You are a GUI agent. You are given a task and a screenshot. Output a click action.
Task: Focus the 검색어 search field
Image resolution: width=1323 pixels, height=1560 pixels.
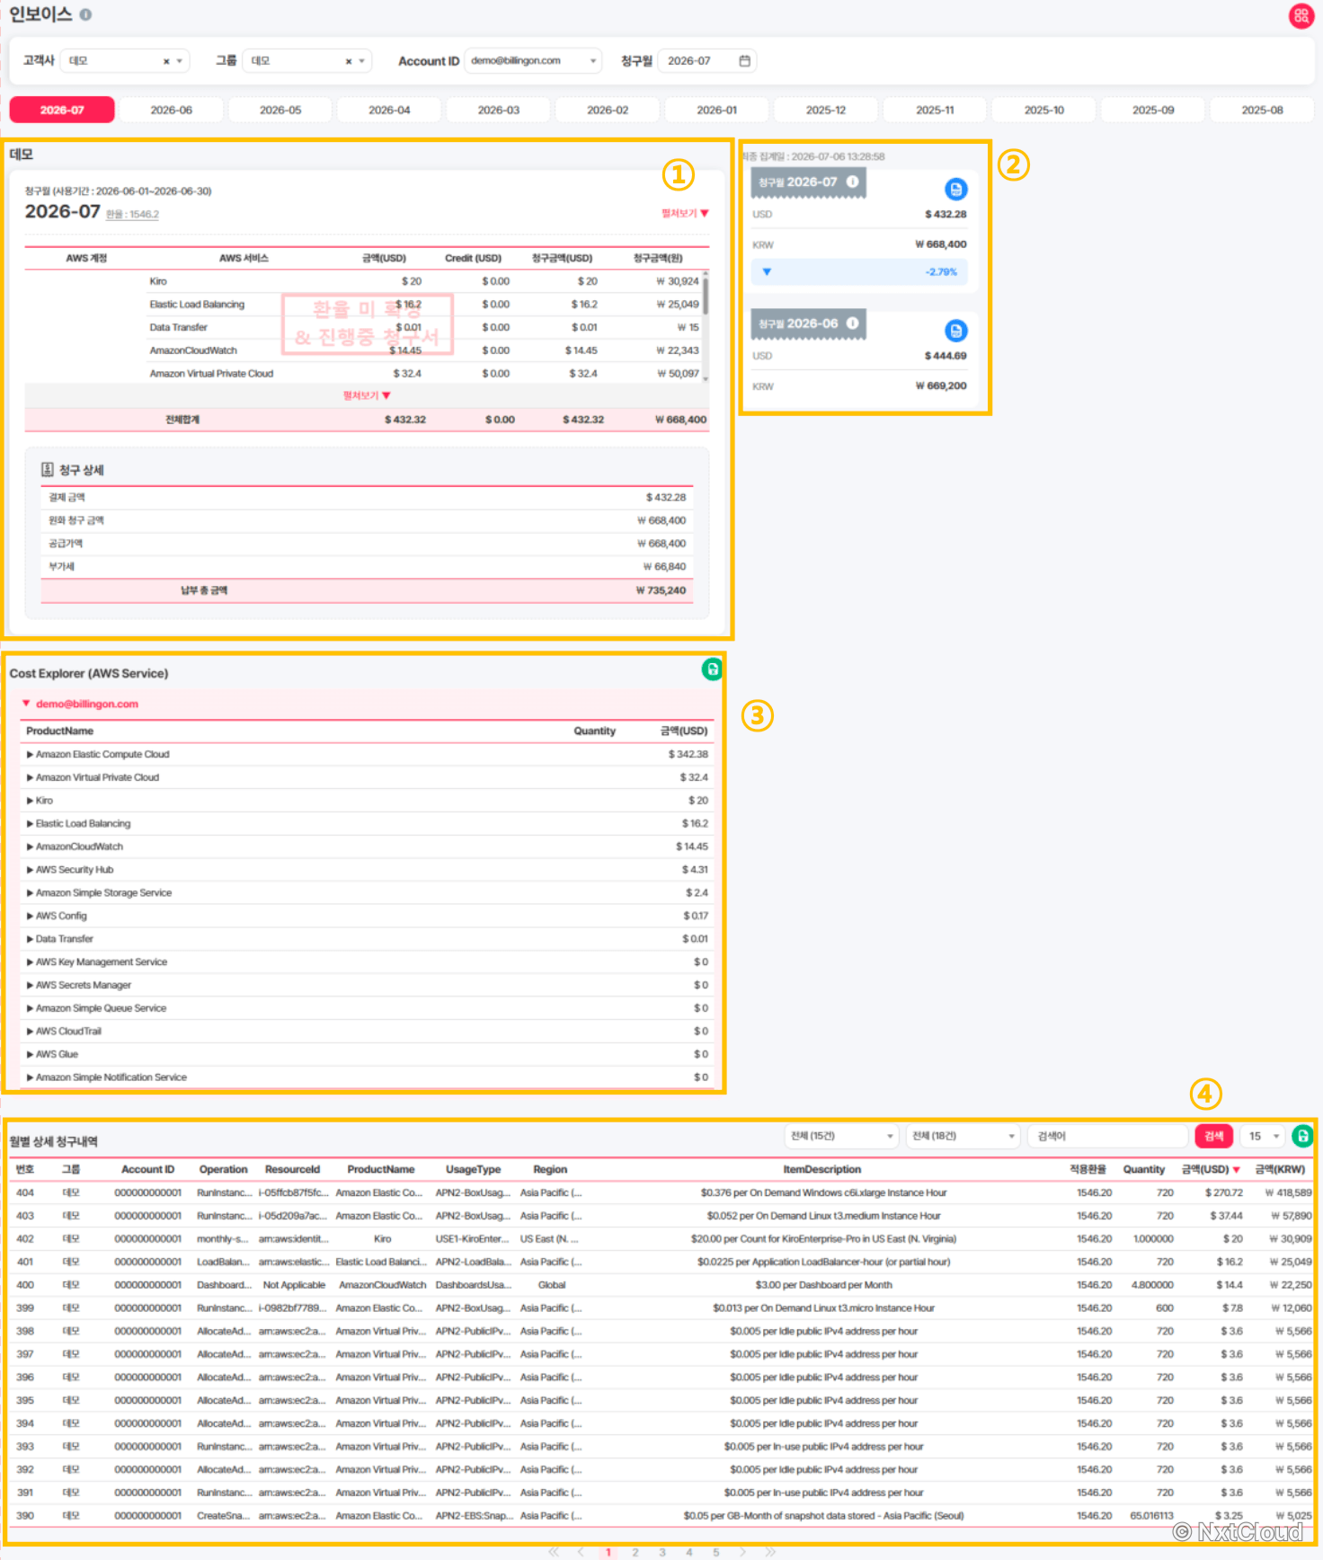1108,1136
